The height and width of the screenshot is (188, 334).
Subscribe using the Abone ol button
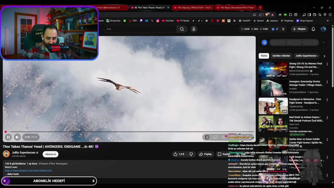click(50, 154)
